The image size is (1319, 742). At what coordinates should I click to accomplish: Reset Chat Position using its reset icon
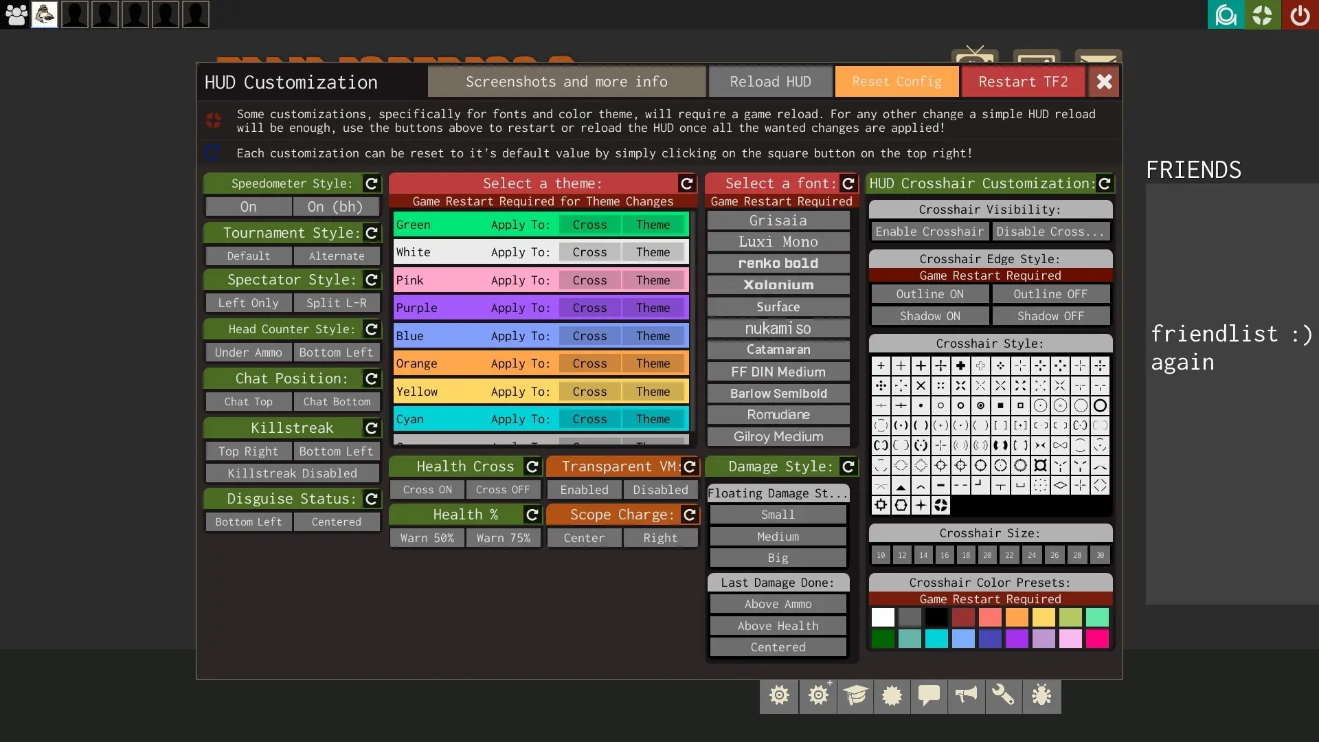(x=372, y=379)
